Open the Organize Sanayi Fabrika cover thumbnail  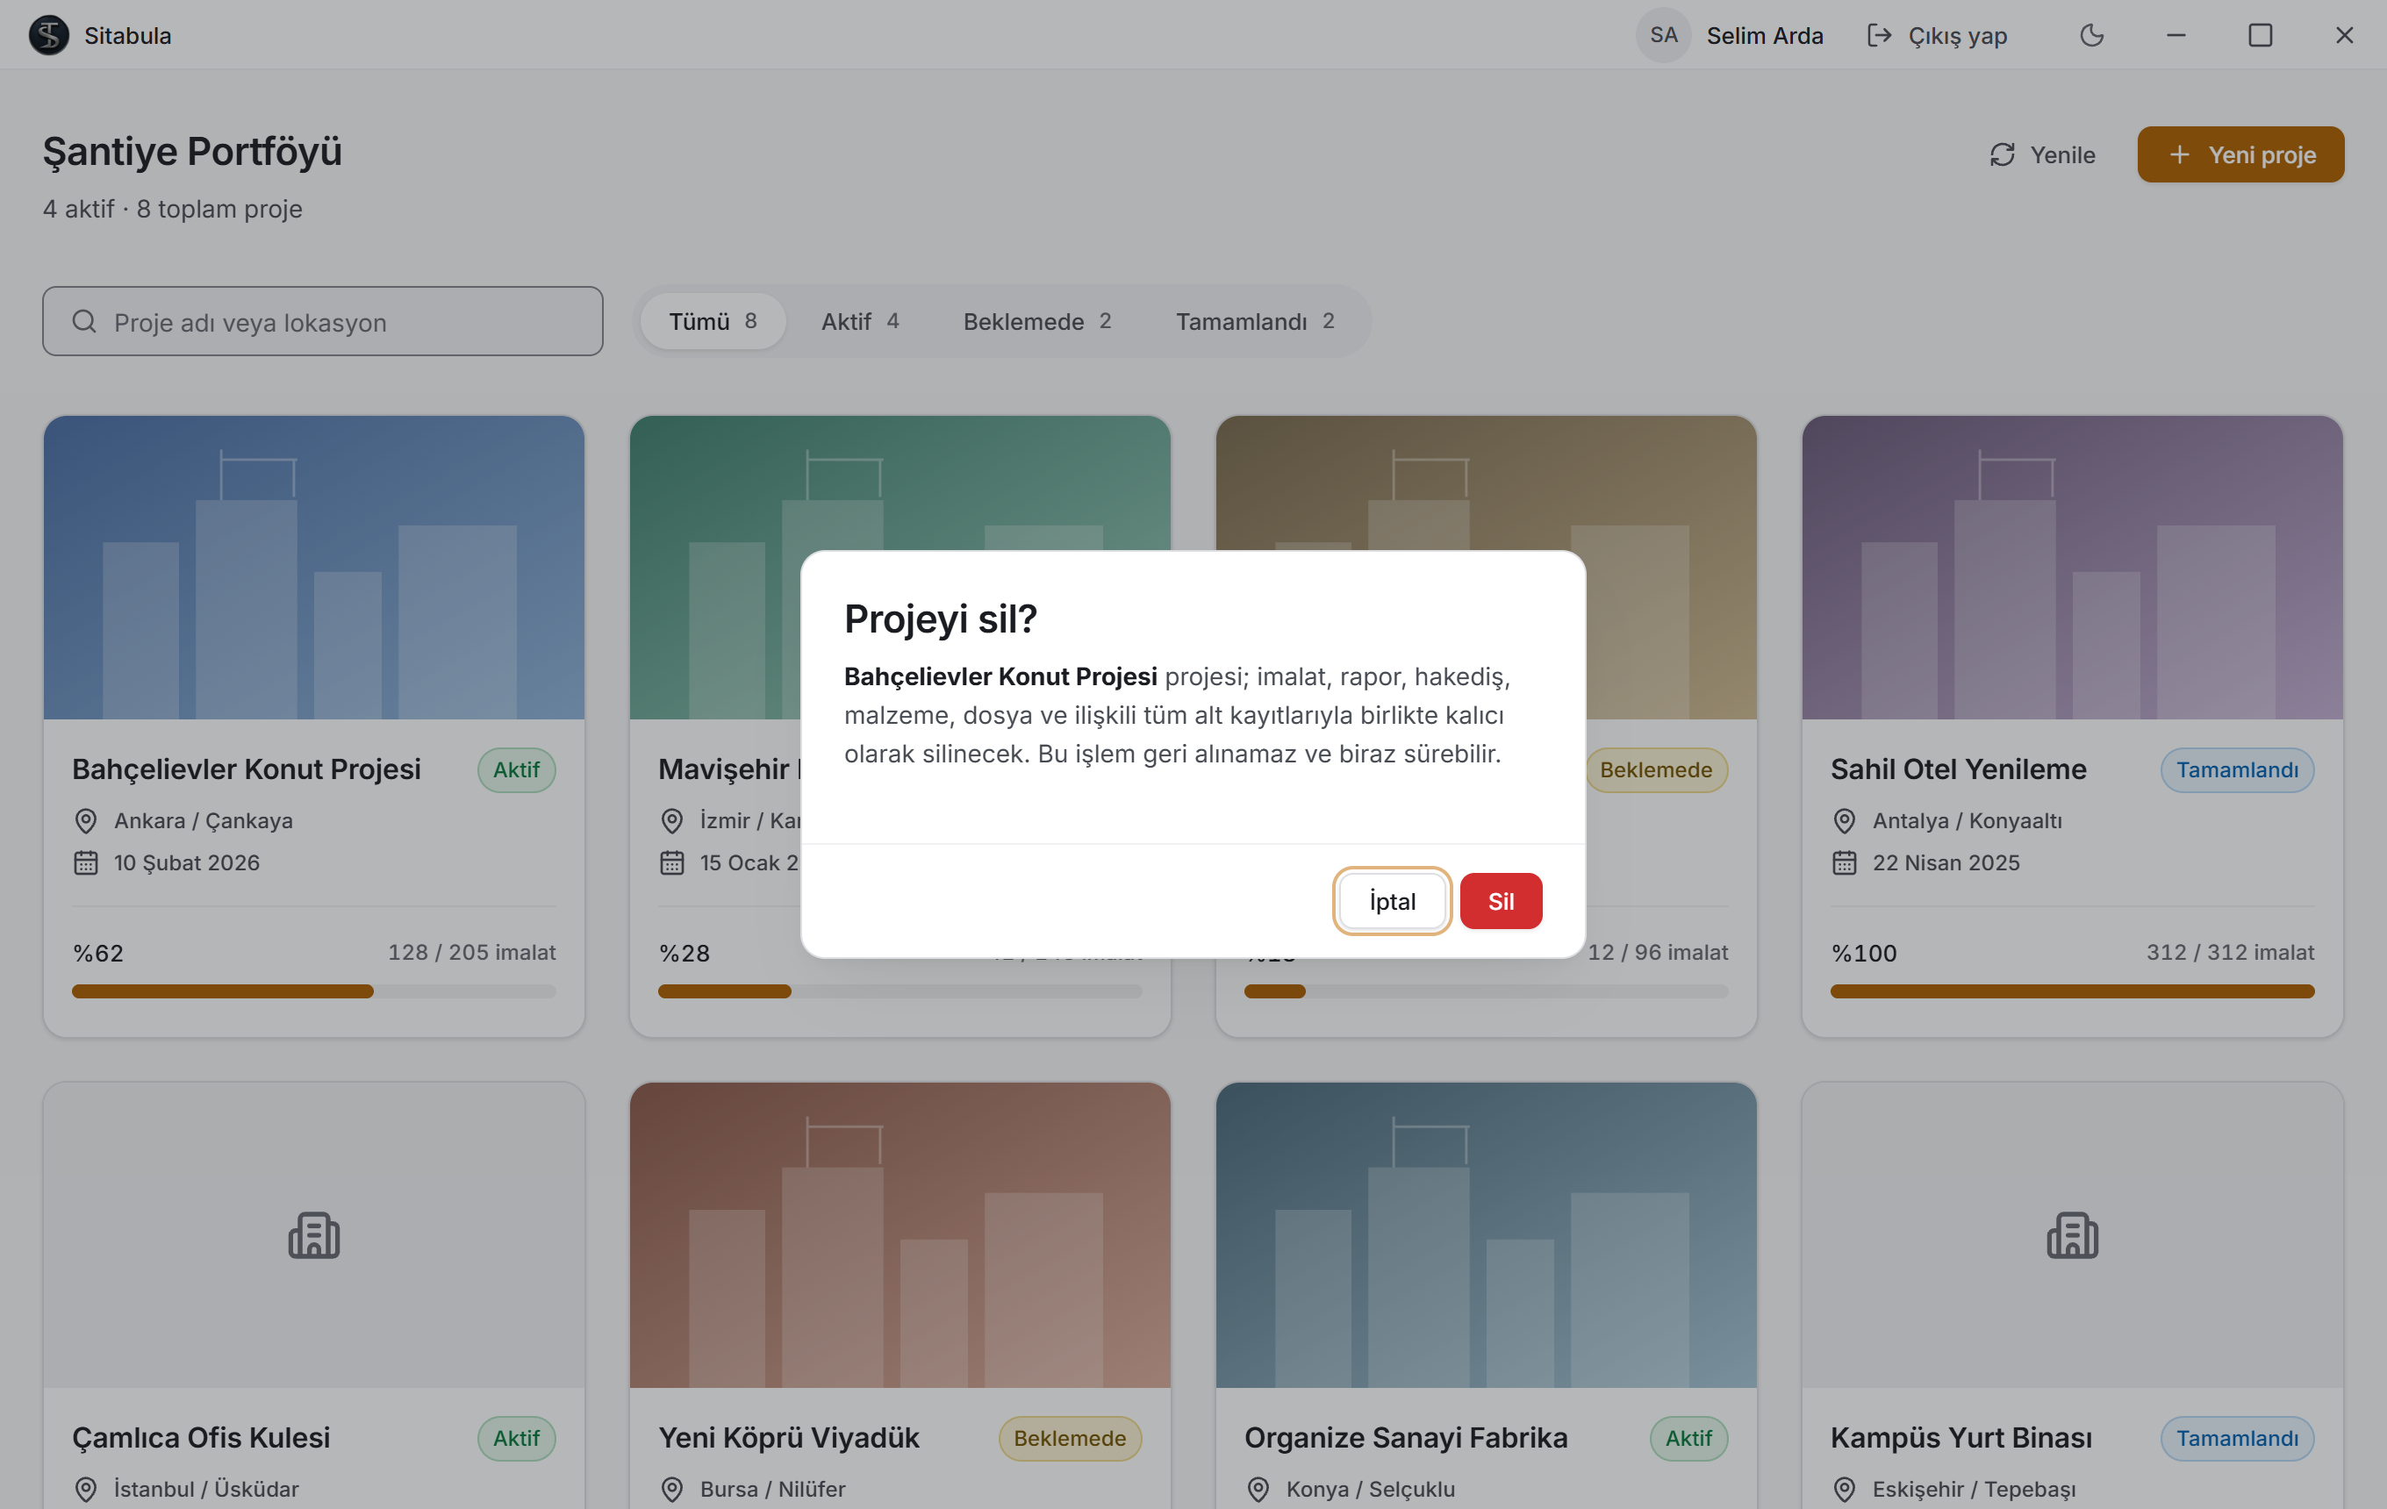coord(1487,1234)
